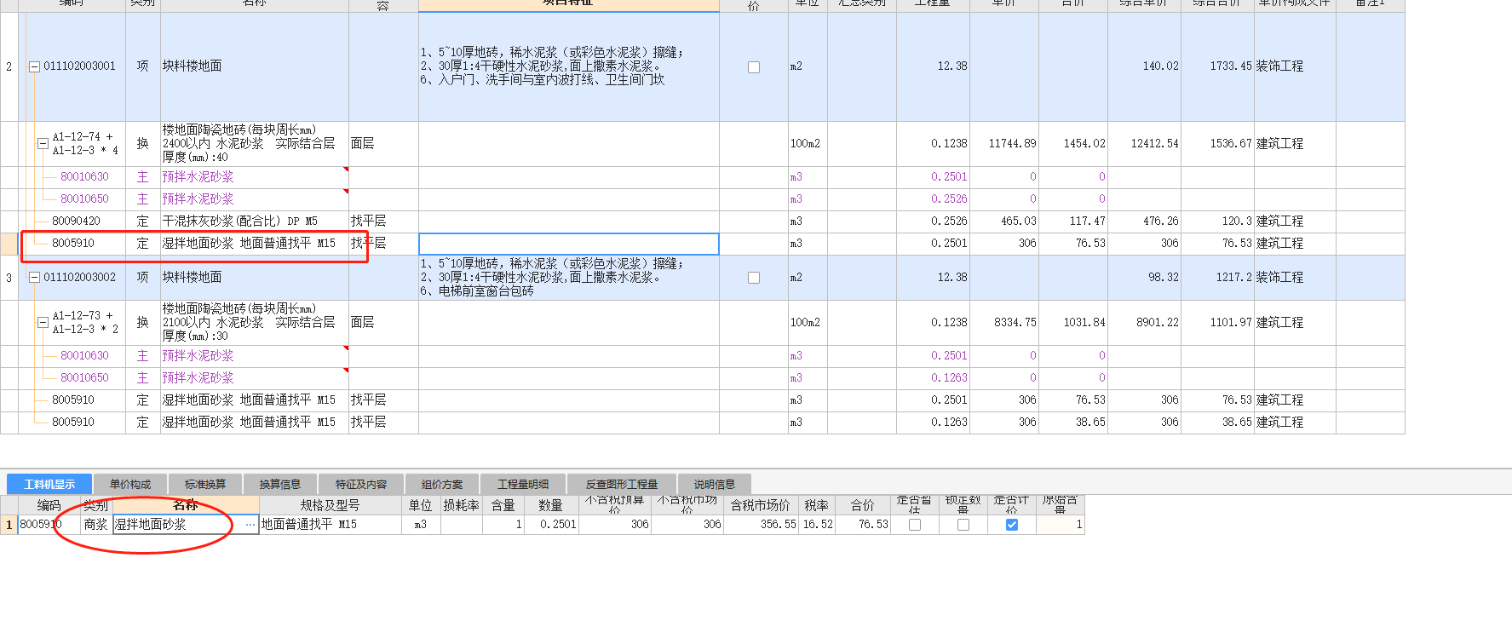Switch to the 换算信息 tab

280,484
